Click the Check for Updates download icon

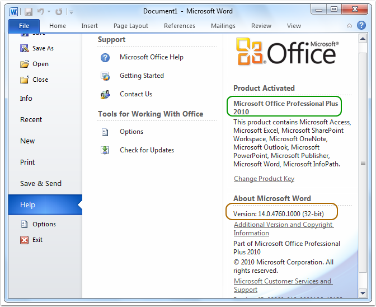[x=105, y=151]
